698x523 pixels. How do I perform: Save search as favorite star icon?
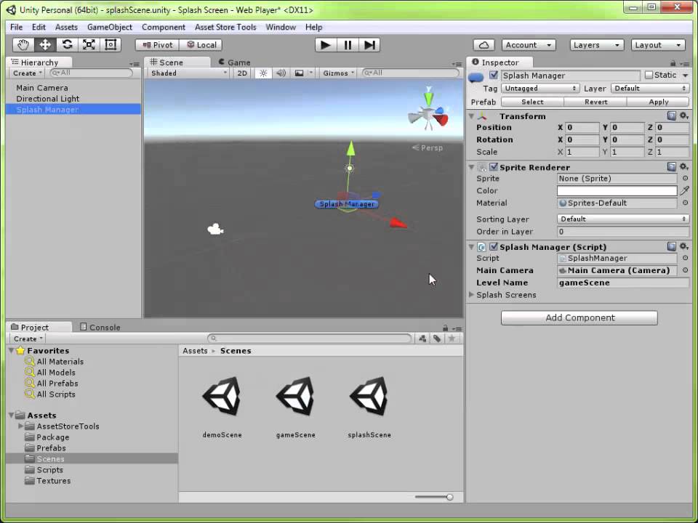(452, 338)
